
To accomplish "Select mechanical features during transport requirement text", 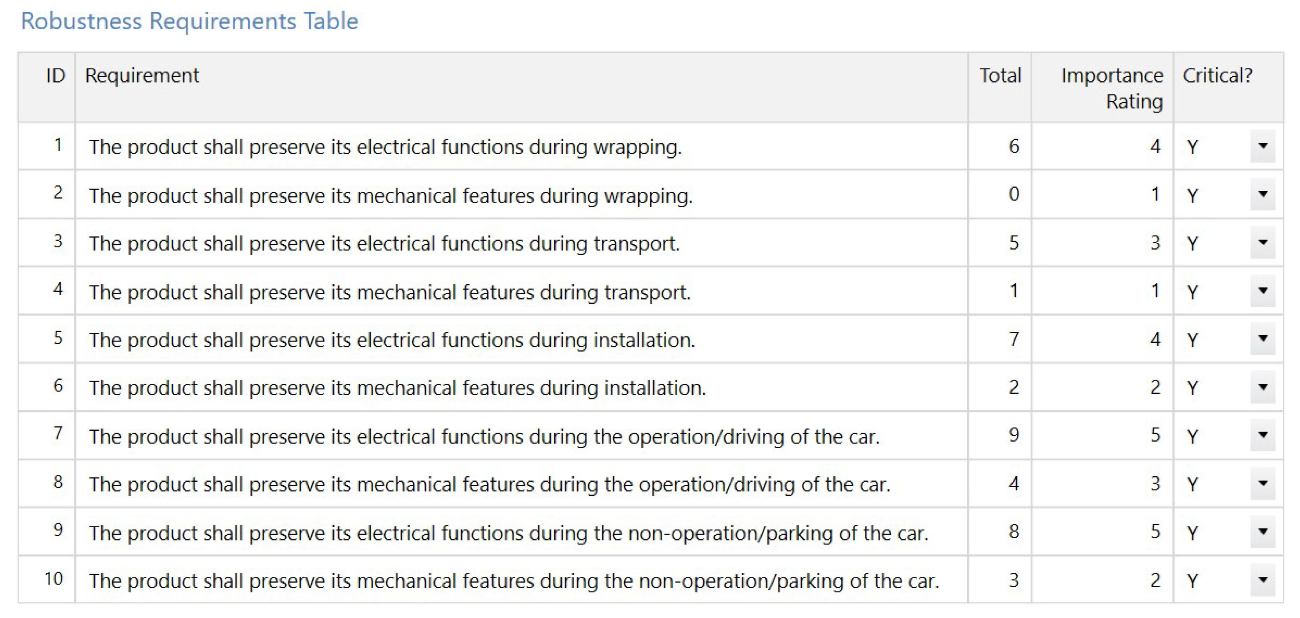I will click(x=389, y=292).
